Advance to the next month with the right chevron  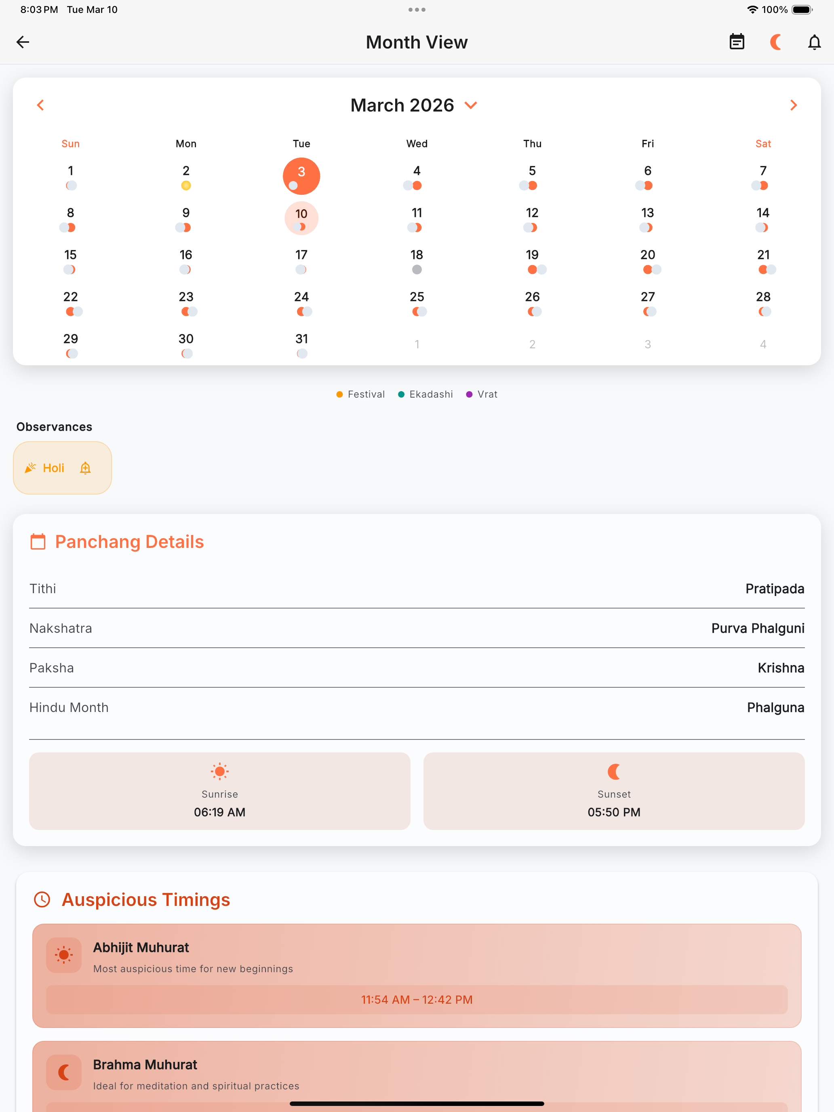click(x=793, y=105)
